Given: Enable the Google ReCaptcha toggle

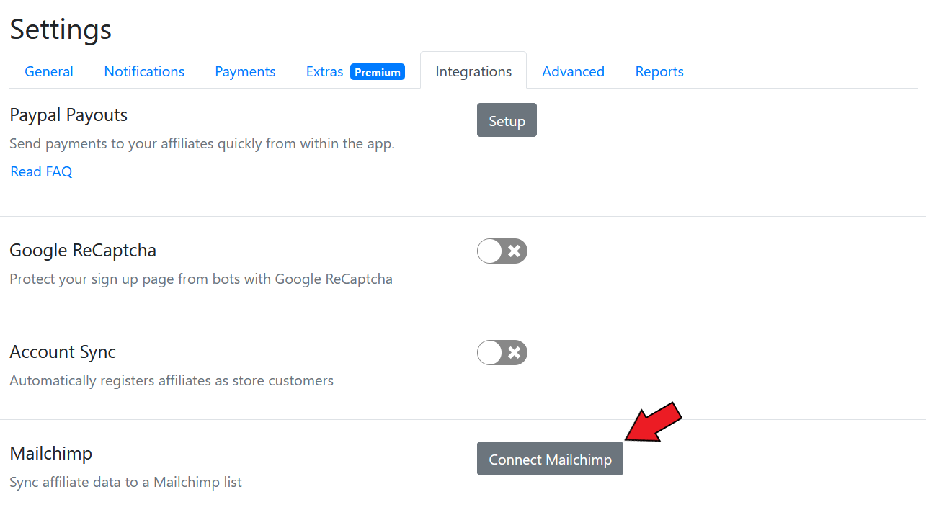Looking at the screenshot, I should click(x=502, y=251).
